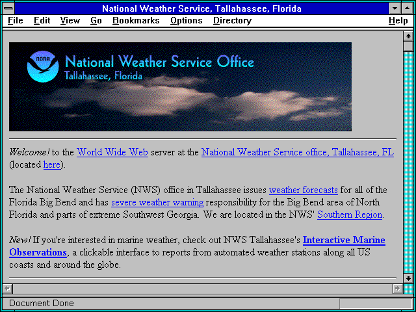Click the vertical scrollbar down arrow

[x=408, y=278]
